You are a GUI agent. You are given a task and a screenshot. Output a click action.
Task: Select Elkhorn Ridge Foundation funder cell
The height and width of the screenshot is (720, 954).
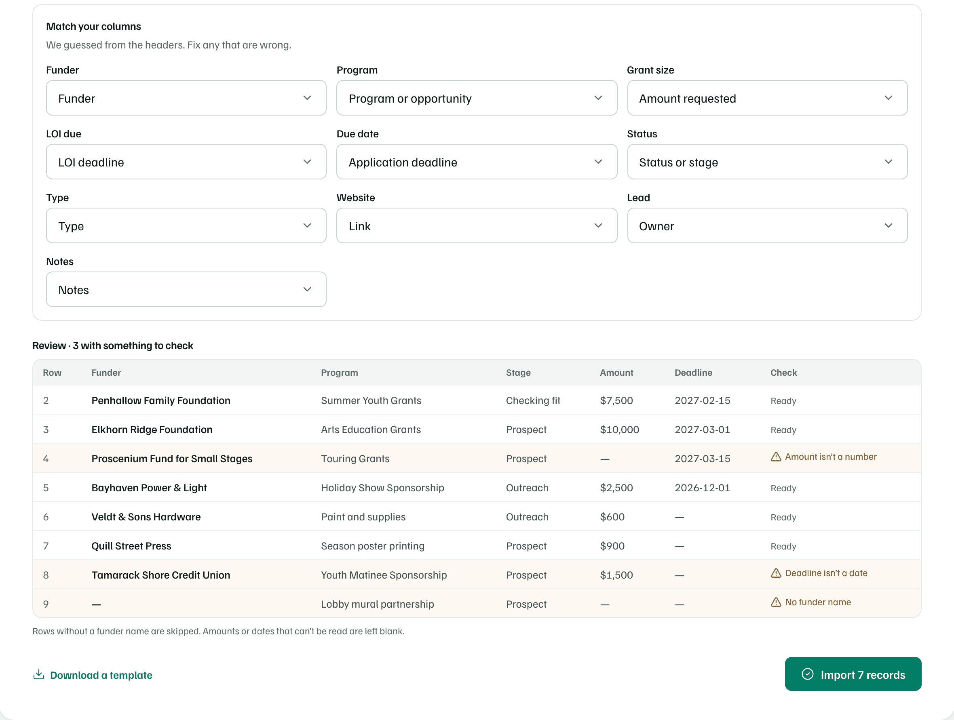click(152, 429)
